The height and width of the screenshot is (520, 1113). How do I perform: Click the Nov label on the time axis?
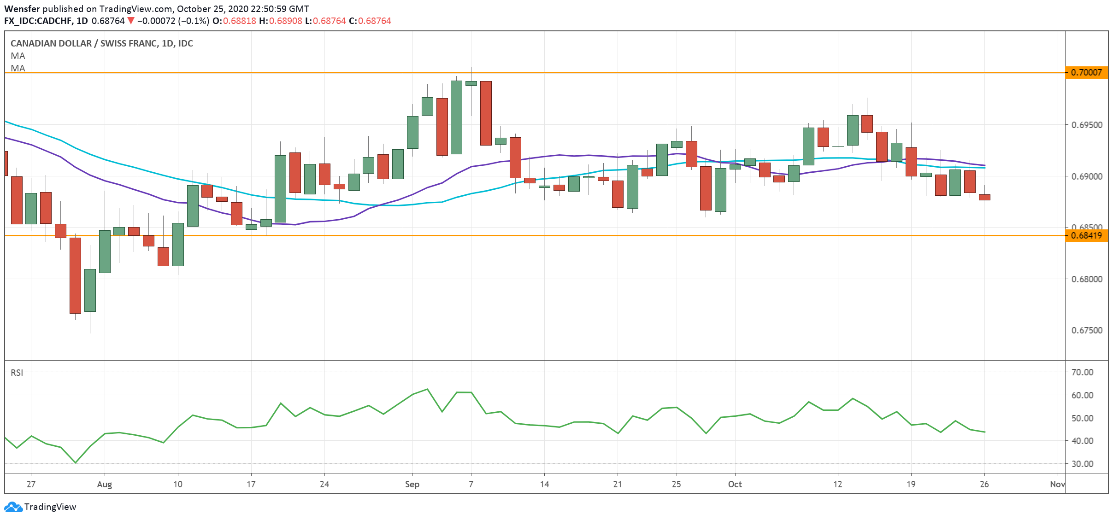[x=1057, y=485]
